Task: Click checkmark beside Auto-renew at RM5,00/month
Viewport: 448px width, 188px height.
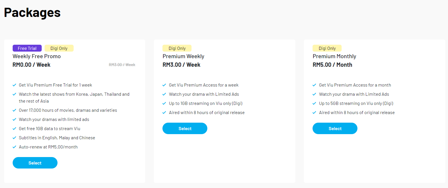Action: tap(14, 147)
